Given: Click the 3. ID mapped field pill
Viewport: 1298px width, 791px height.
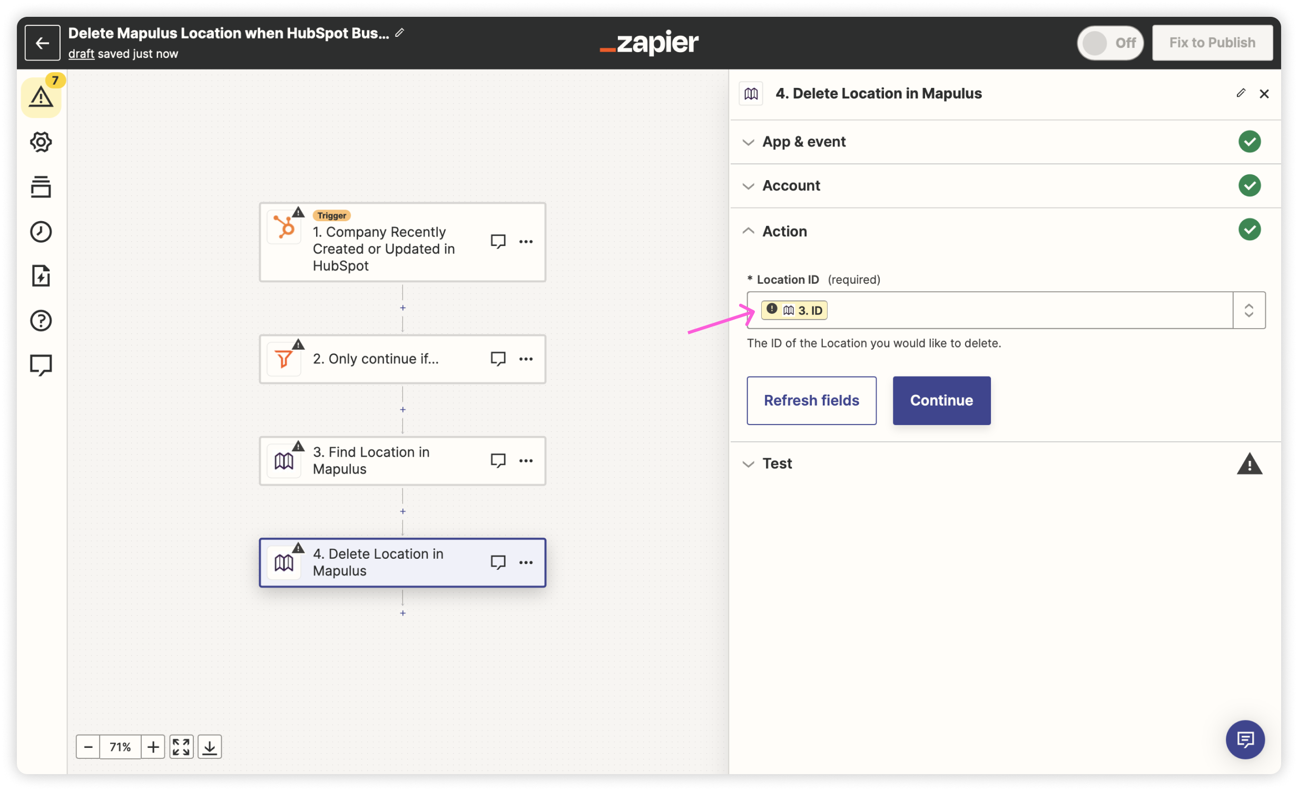Looking at the screenshot, I should point(794,310).
